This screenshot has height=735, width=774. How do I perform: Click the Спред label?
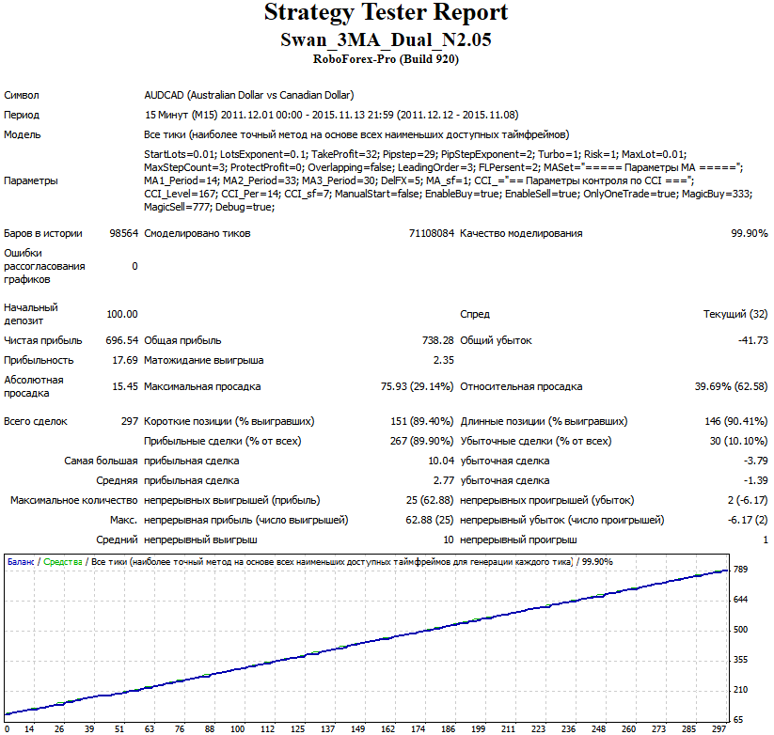[475, 314]
